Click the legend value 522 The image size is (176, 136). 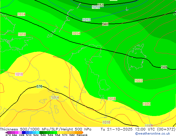36,135
